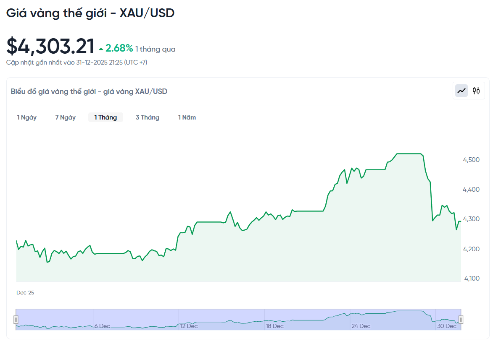The image size is (493, 341).
Task: Show the 1 Năm chart range
Action: coord(187,117)
